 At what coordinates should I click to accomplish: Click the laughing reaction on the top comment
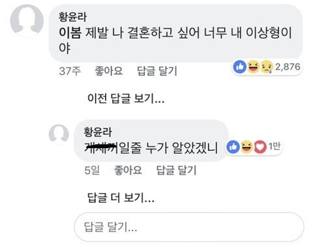click(253, 67)
